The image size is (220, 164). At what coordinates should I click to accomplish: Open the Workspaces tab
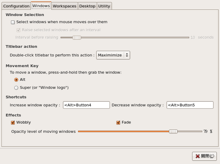click(x=65, y=6)
